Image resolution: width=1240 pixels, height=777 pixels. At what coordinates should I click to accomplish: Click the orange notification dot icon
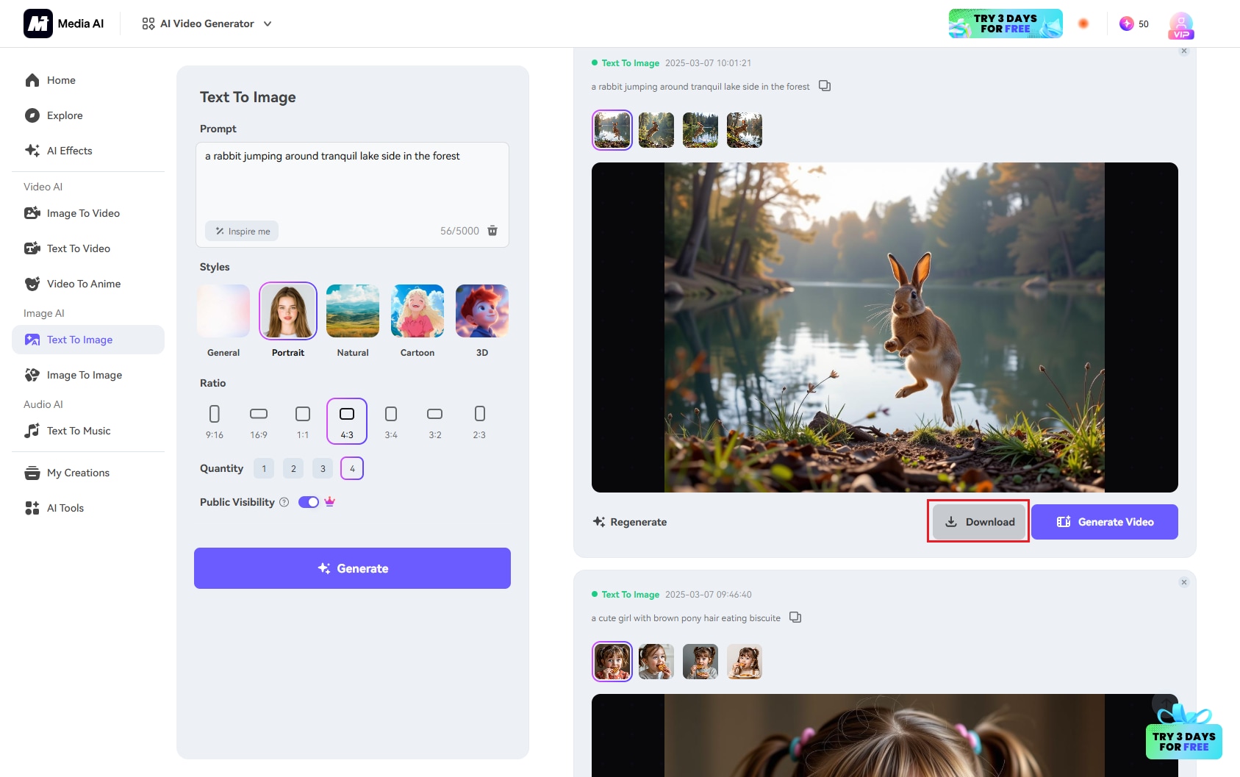coord(1083,24)
